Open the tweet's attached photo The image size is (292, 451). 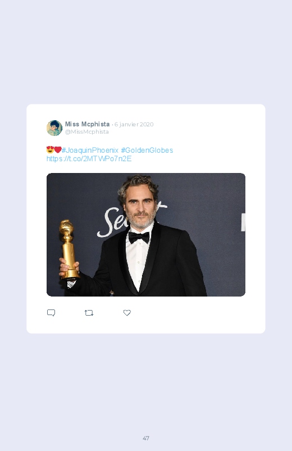[146, 234]
